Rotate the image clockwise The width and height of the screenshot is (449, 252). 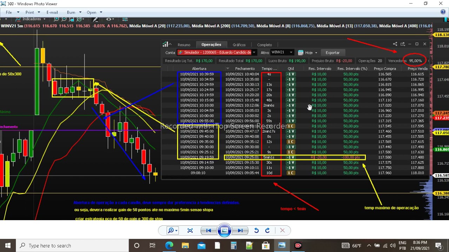click(267, 230)
